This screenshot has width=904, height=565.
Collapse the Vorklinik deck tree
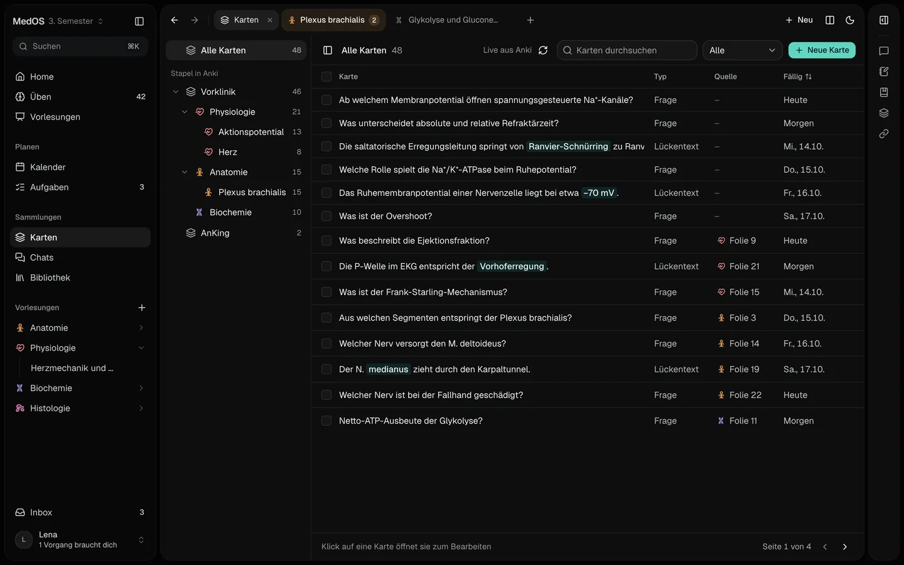[x=176, y=92]
